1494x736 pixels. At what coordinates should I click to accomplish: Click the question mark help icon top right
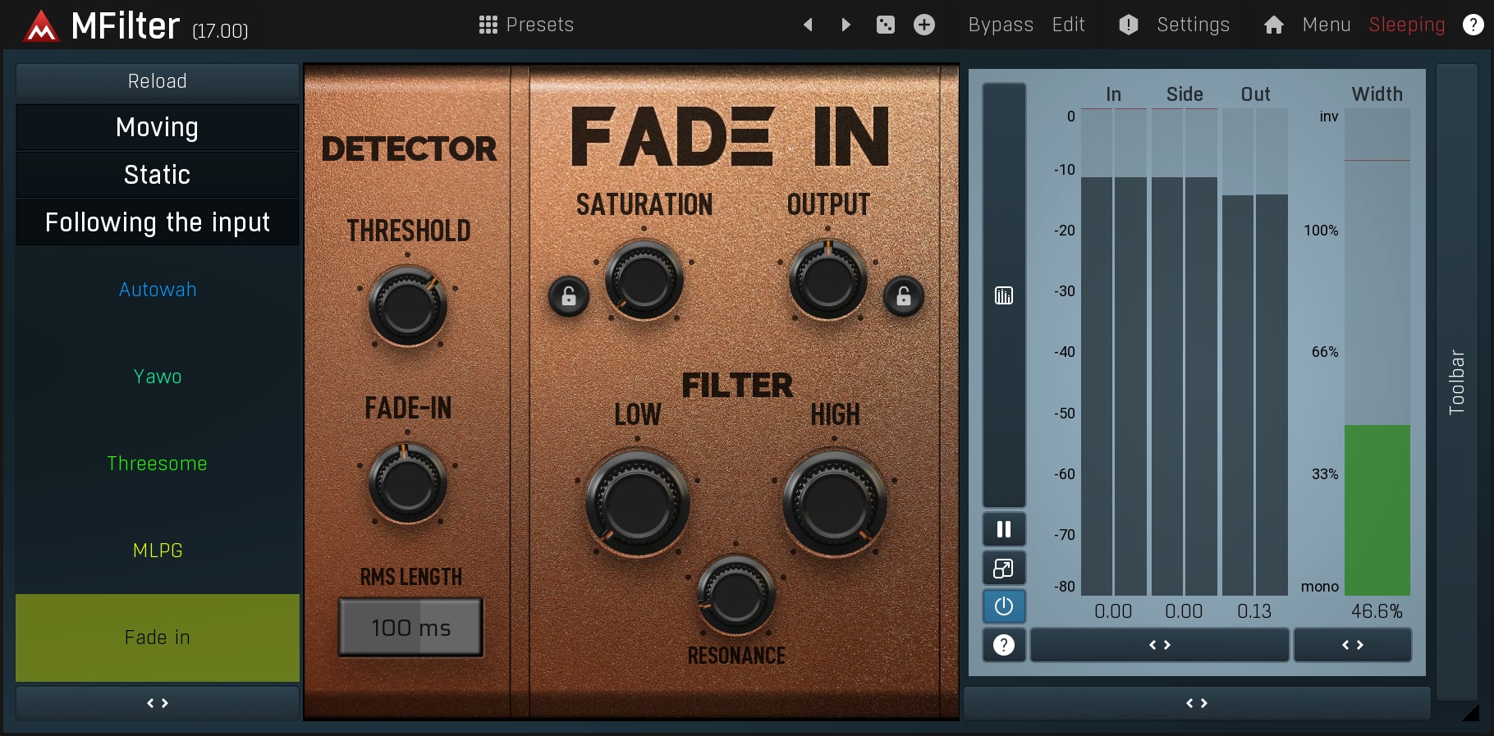[1473, 25]
